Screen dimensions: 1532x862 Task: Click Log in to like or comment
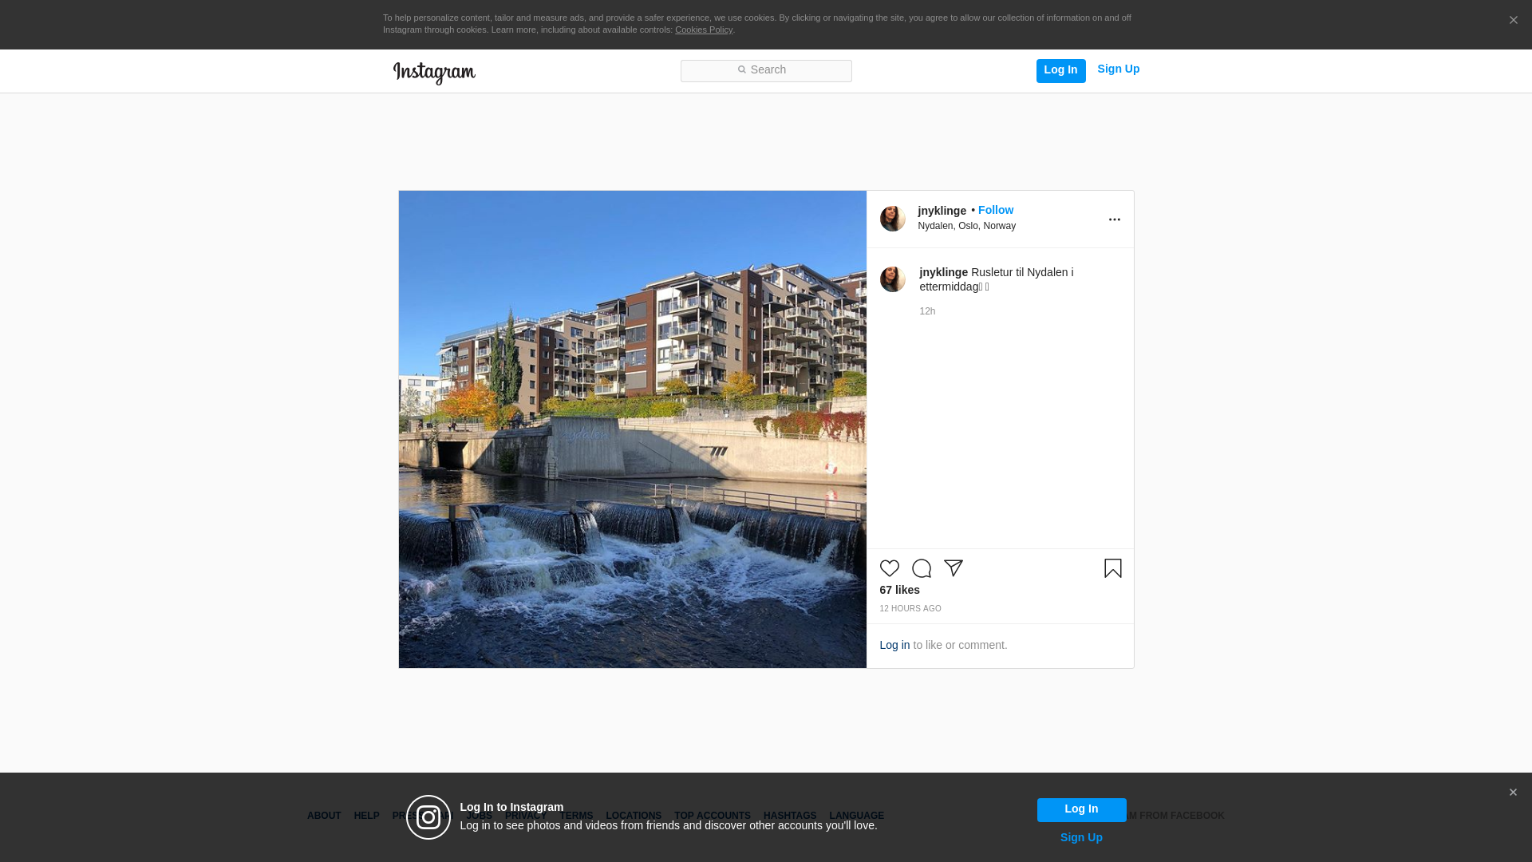pos(894,645)
